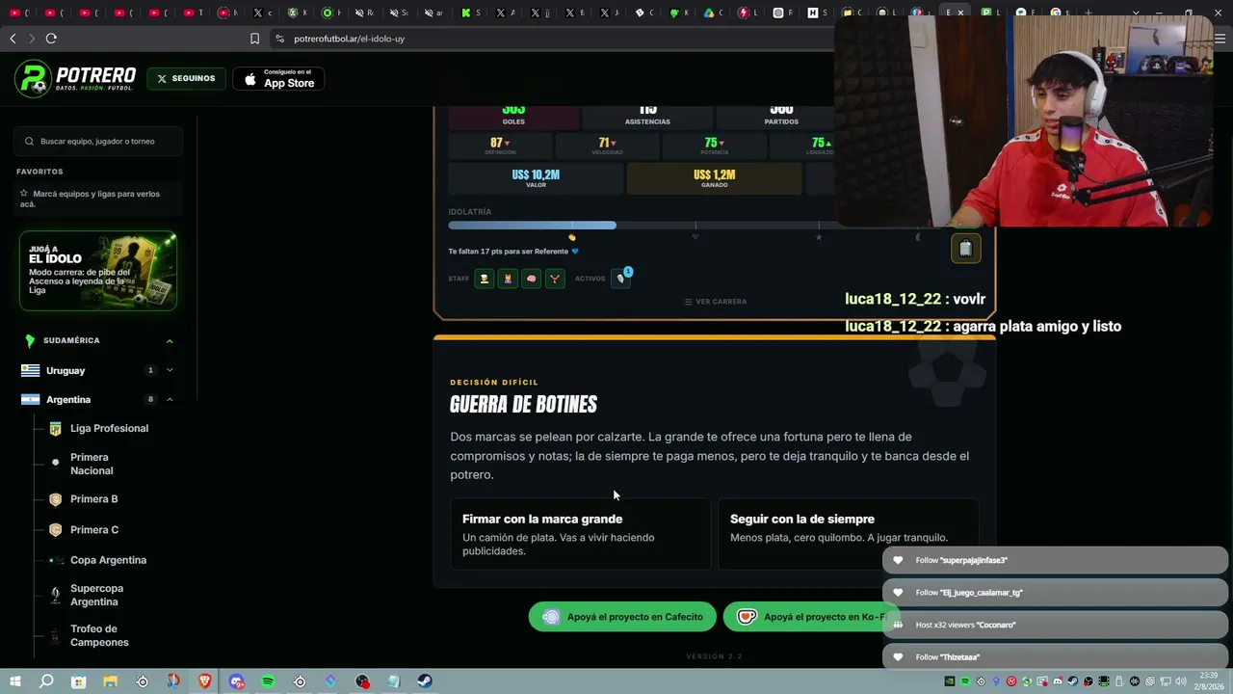This screenshot has width=1233, height=694.
Task: Open File Explorer from the taskbar
Action: (110, 681)
